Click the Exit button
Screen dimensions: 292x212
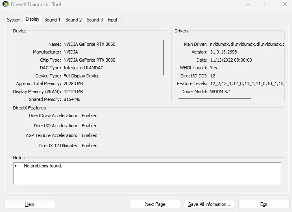[264, 204]
